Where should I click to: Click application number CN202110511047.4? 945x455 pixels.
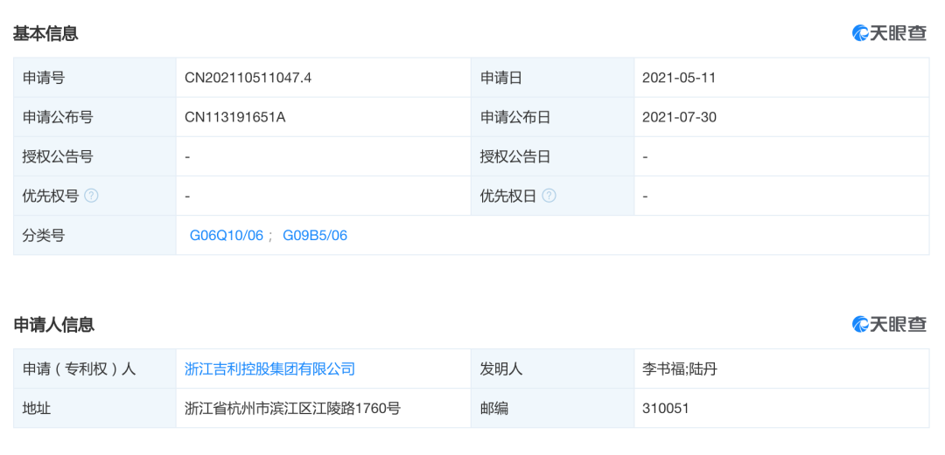[x=248, y=78]
